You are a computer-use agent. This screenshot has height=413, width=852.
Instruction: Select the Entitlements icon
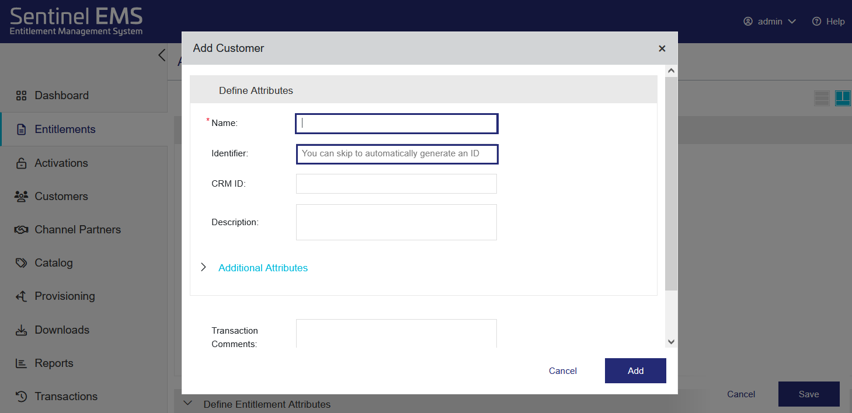21,129
